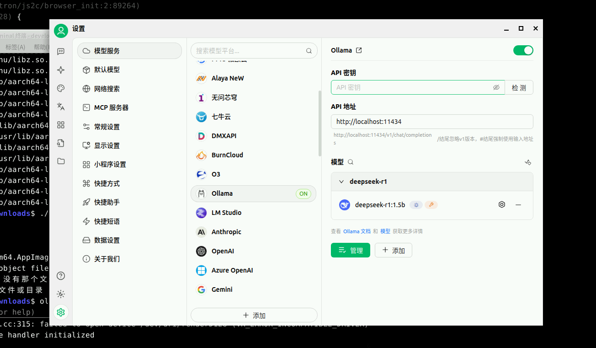Toggle the Ollama provider switch off
Viewport: 596px width, 348px height.
523,50
